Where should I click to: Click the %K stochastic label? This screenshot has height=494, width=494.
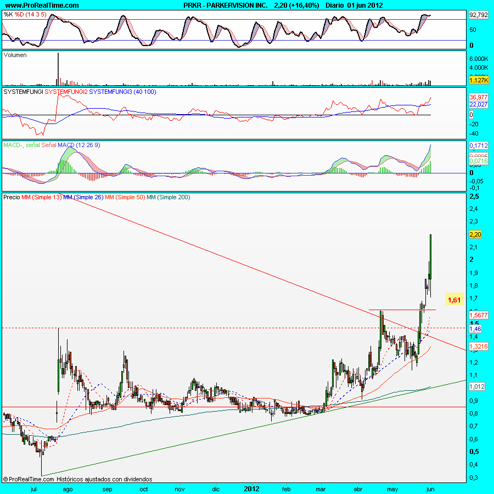[8, 14]
